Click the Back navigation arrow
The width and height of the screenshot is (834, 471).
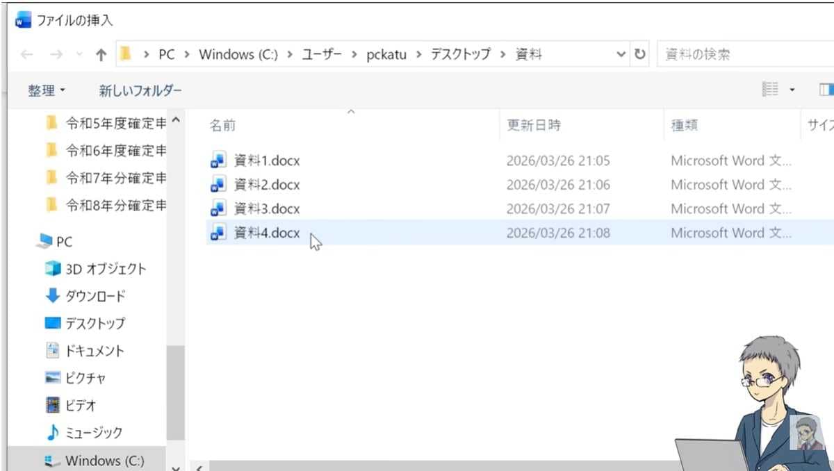coord(26,54)
